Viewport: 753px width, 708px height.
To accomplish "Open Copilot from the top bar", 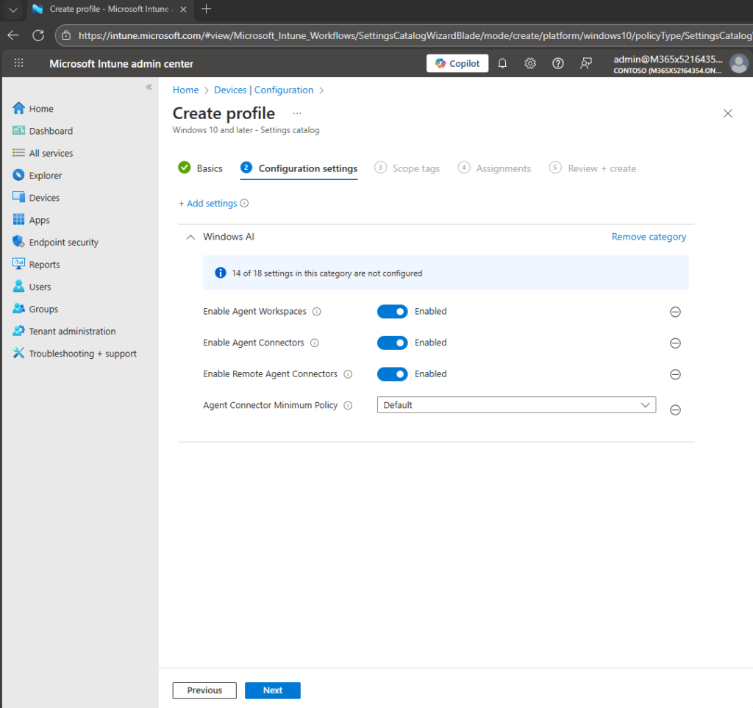I will [x=457, y=63].
